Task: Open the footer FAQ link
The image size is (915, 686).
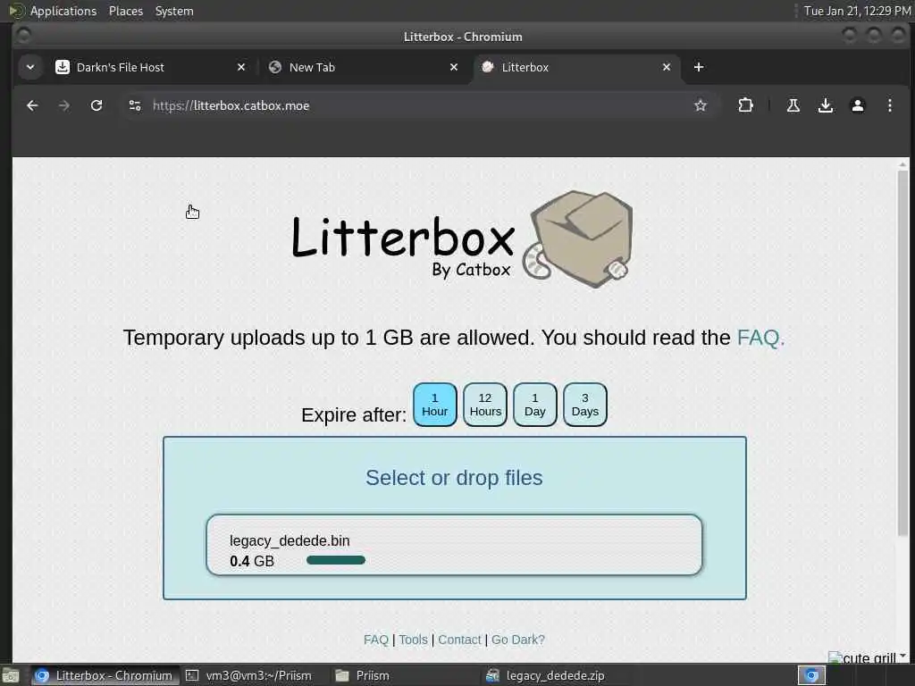Action: [x=376, y=640]
